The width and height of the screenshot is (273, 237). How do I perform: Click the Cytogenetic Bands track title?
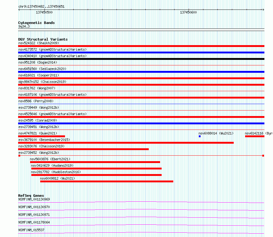point(37,23)
